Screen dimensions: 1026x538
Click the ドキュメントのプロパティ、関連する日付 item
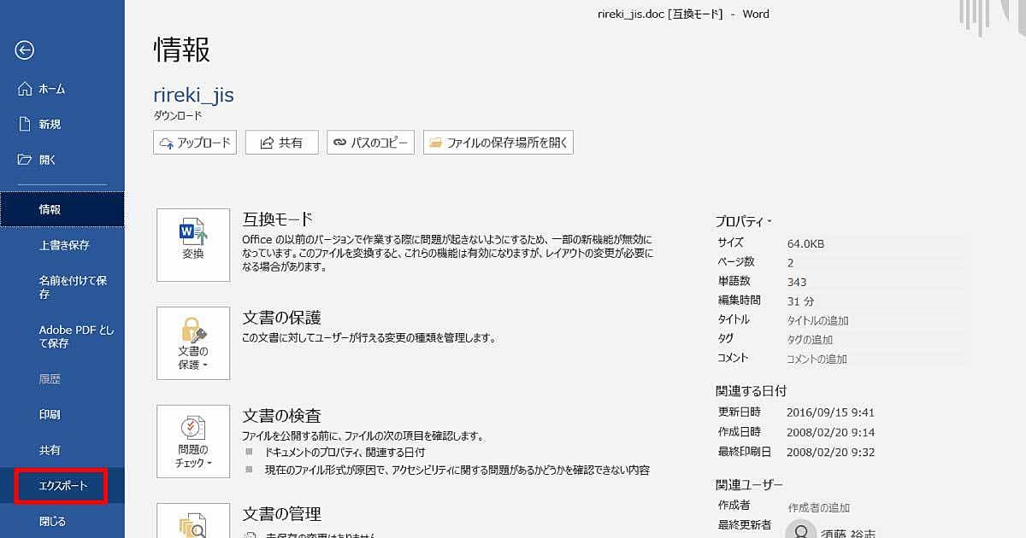coord(345,452)
